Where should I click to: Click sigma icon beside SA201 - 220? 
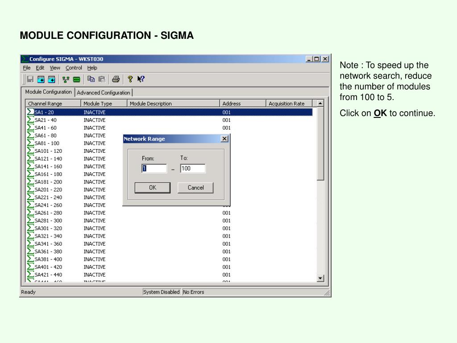pyautogui.click(x=31, y=189)
